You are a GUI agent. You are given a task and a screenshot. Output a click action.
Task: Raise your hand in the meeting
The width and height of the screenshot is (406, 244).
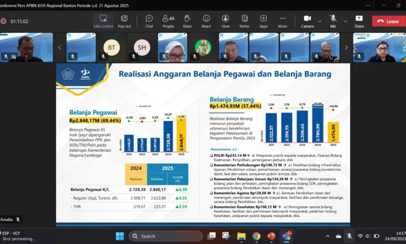[187, 21]
